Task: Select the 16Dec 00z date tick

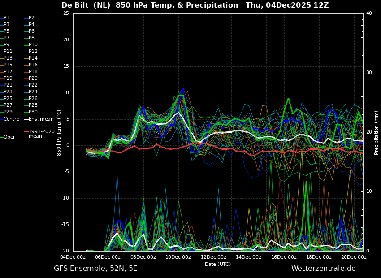Action: click(x=284, y=257)
